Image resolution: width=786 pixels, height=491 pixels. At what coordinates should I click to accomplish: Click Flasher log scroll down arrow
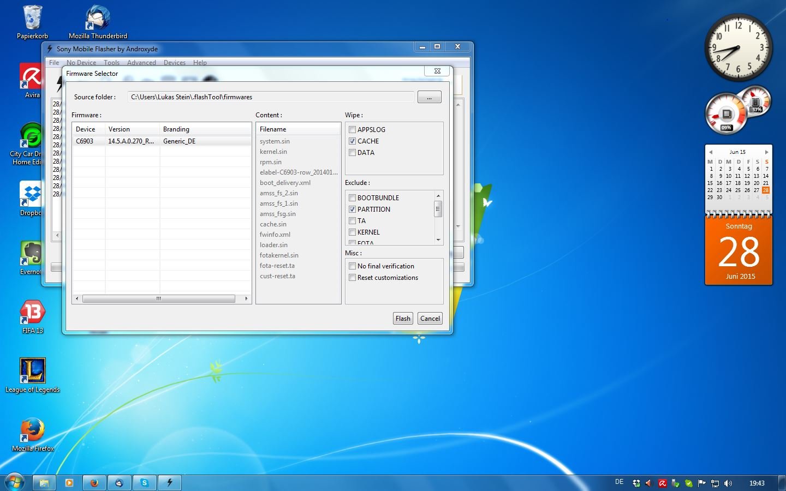point(458,226)
